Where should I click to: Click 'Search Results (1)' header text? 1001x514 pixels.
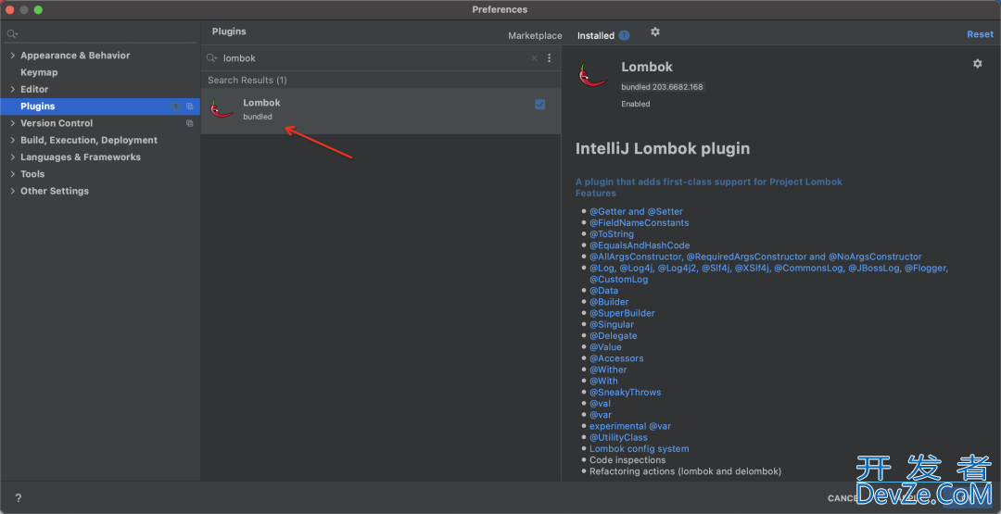247,81
